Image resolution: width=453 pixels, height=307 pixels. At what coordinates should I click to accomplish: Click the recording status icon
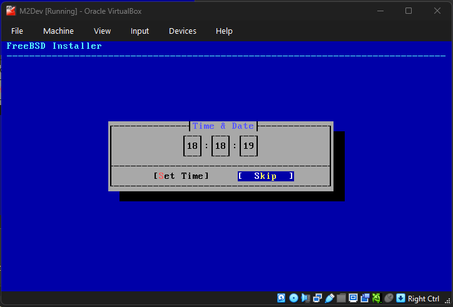(365, 298)
